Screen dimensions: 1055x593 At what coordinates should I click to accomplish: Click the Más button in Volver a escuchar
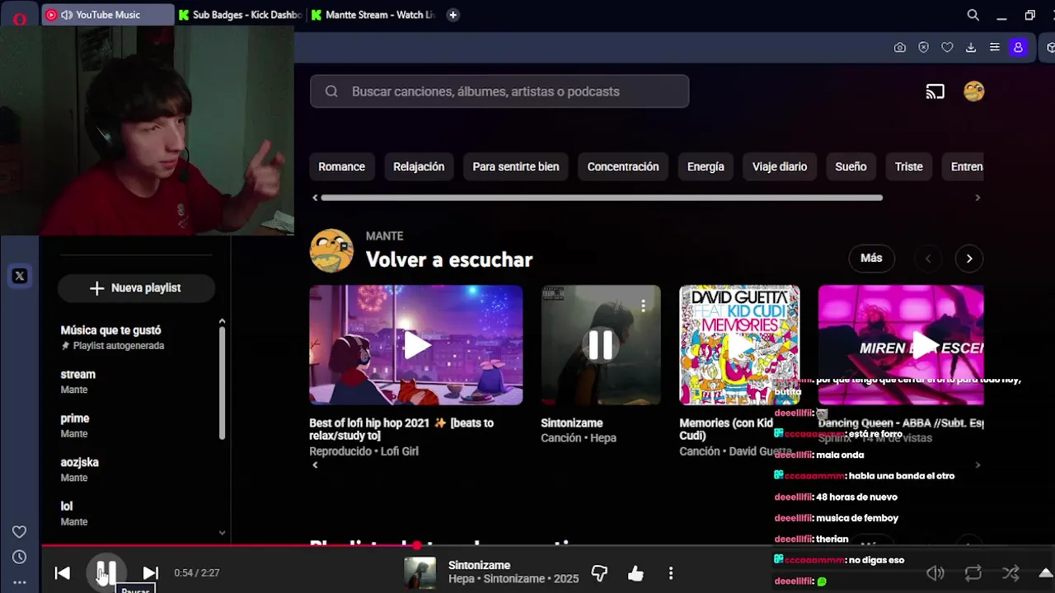click(x=871, y=259)
